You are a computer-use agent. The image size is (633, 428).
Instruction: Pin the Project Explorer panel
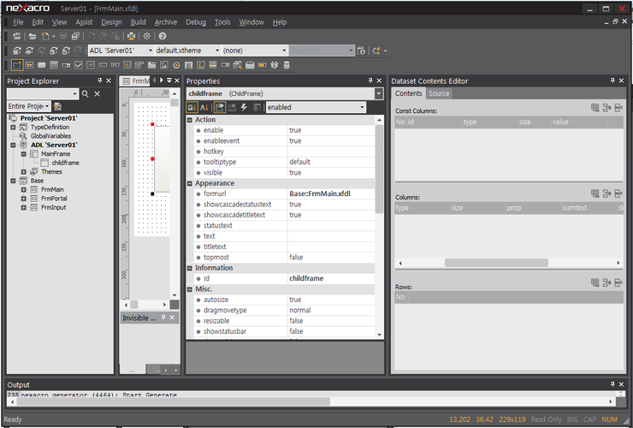(99, 81)
